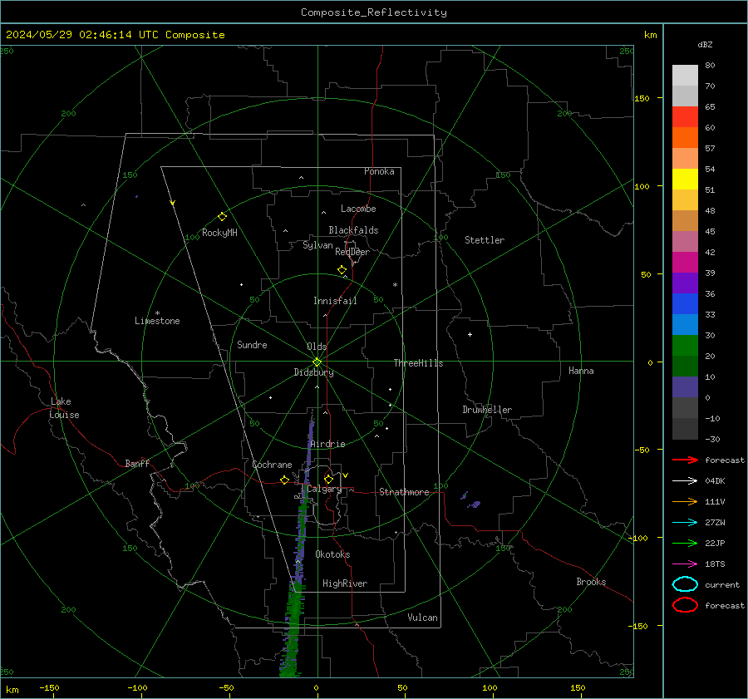The image size is (748, 699).
Task: Click the yellow diamond marker at radar center
Action: 317,362
